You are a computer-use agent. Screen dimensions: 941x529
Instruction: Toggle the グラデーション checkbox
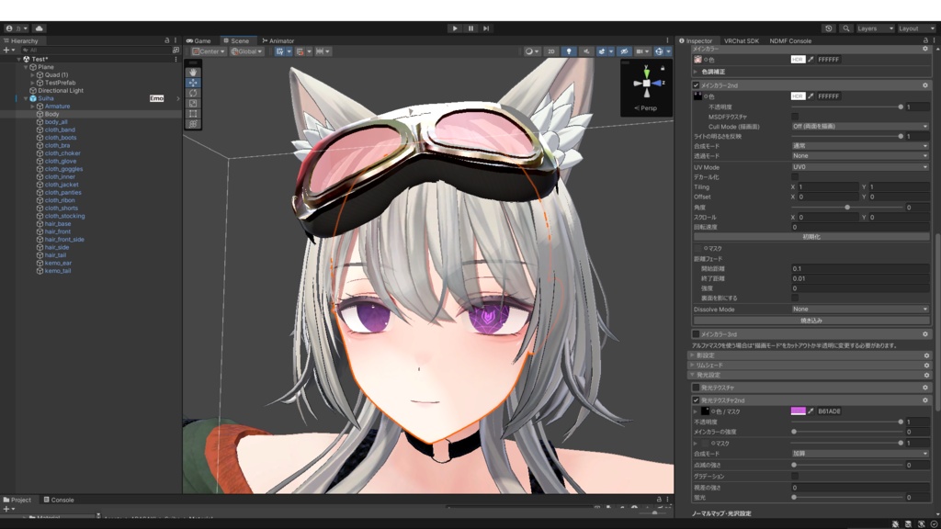(x=795, y=477)
